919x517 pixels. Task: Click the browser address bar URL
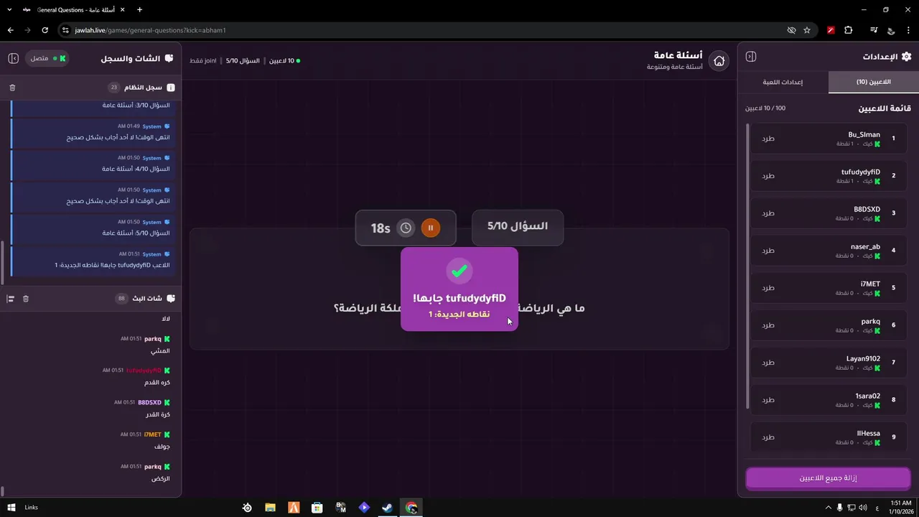pyautogui.click(x=150, y=30)
